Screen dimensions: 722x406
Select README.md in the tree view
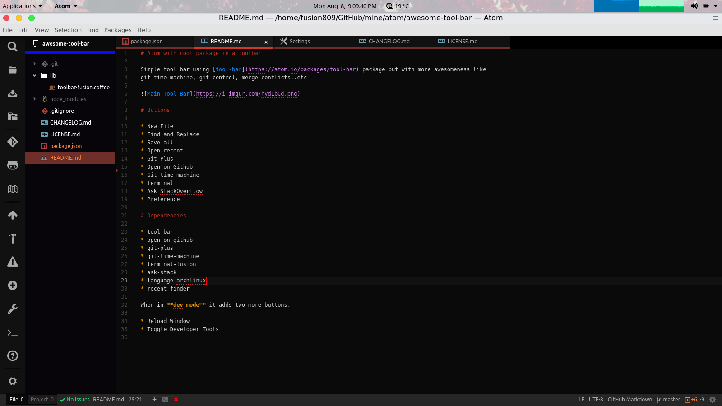coord(70,158)
